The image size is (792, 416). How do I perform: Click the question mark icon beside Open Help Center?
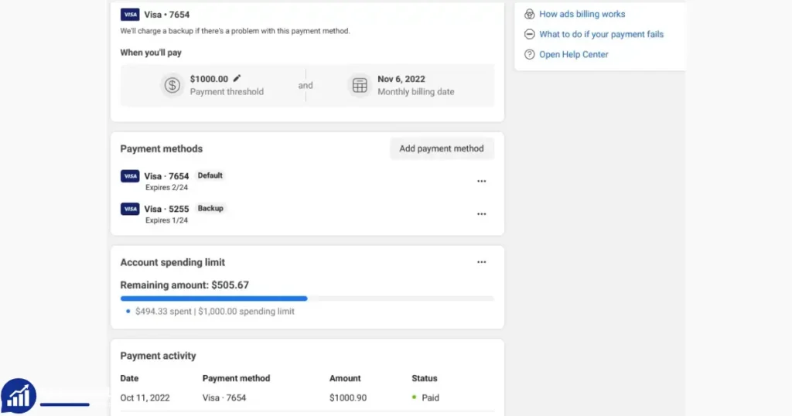tap(529, 55)
